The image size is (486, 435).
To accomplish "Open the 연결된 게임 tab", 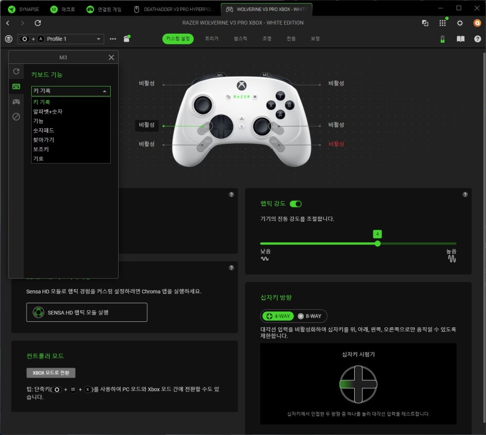I will [x=104, y=9].
